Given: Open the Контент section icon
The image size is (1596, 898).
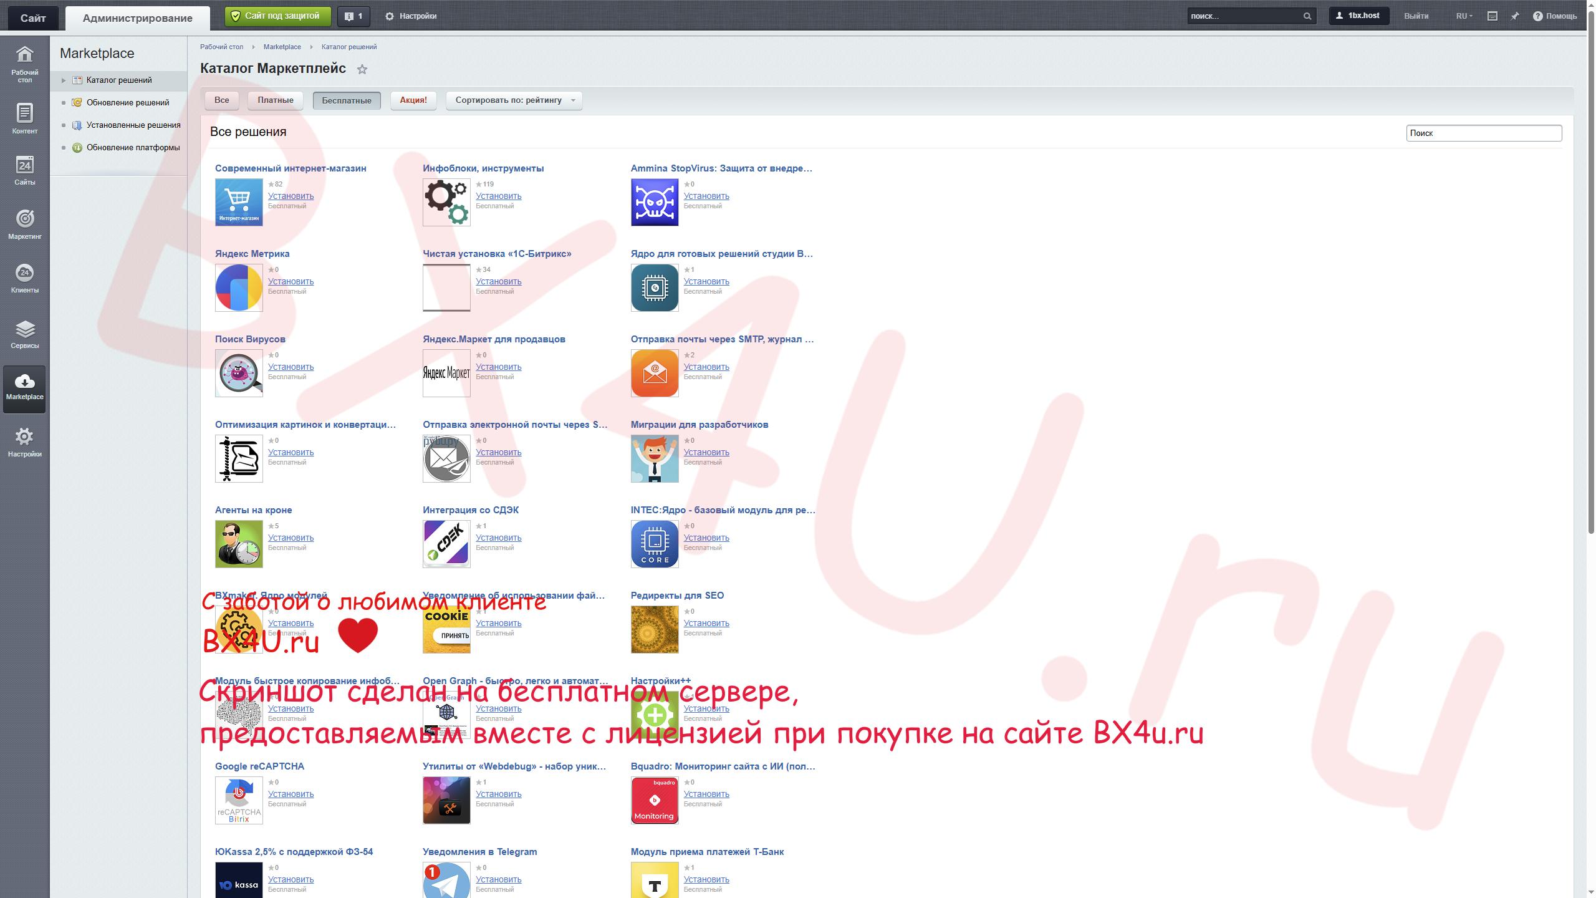Looking at the screenshot, I should coord(24,118).
